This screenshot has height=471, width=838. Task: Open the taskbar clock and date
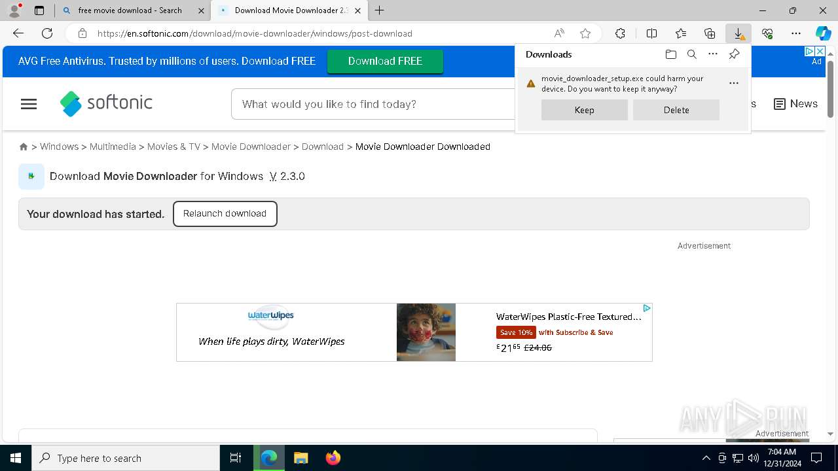[782, 458]
